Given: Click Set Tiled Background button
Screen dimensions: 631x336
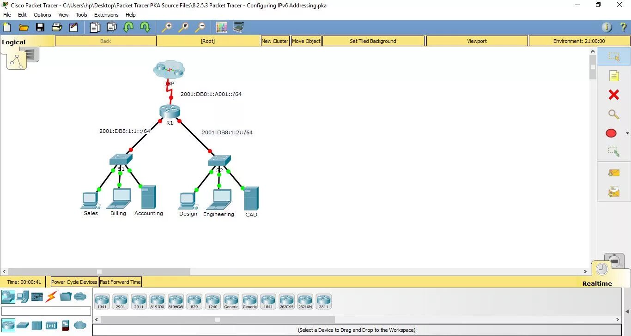Looking at the screenshot, I should pyautogui.click(x=373, y=41).
